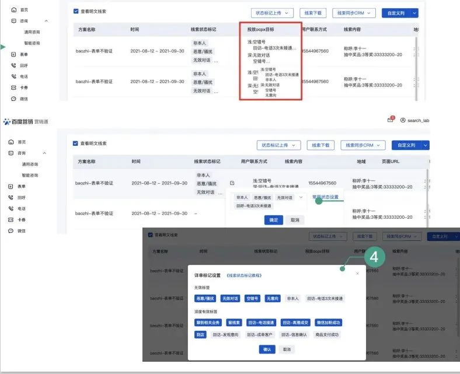Viewport: 460px width, 374px height.
Task: Click the 百度营销 paw logo
Action: [7, 121]
